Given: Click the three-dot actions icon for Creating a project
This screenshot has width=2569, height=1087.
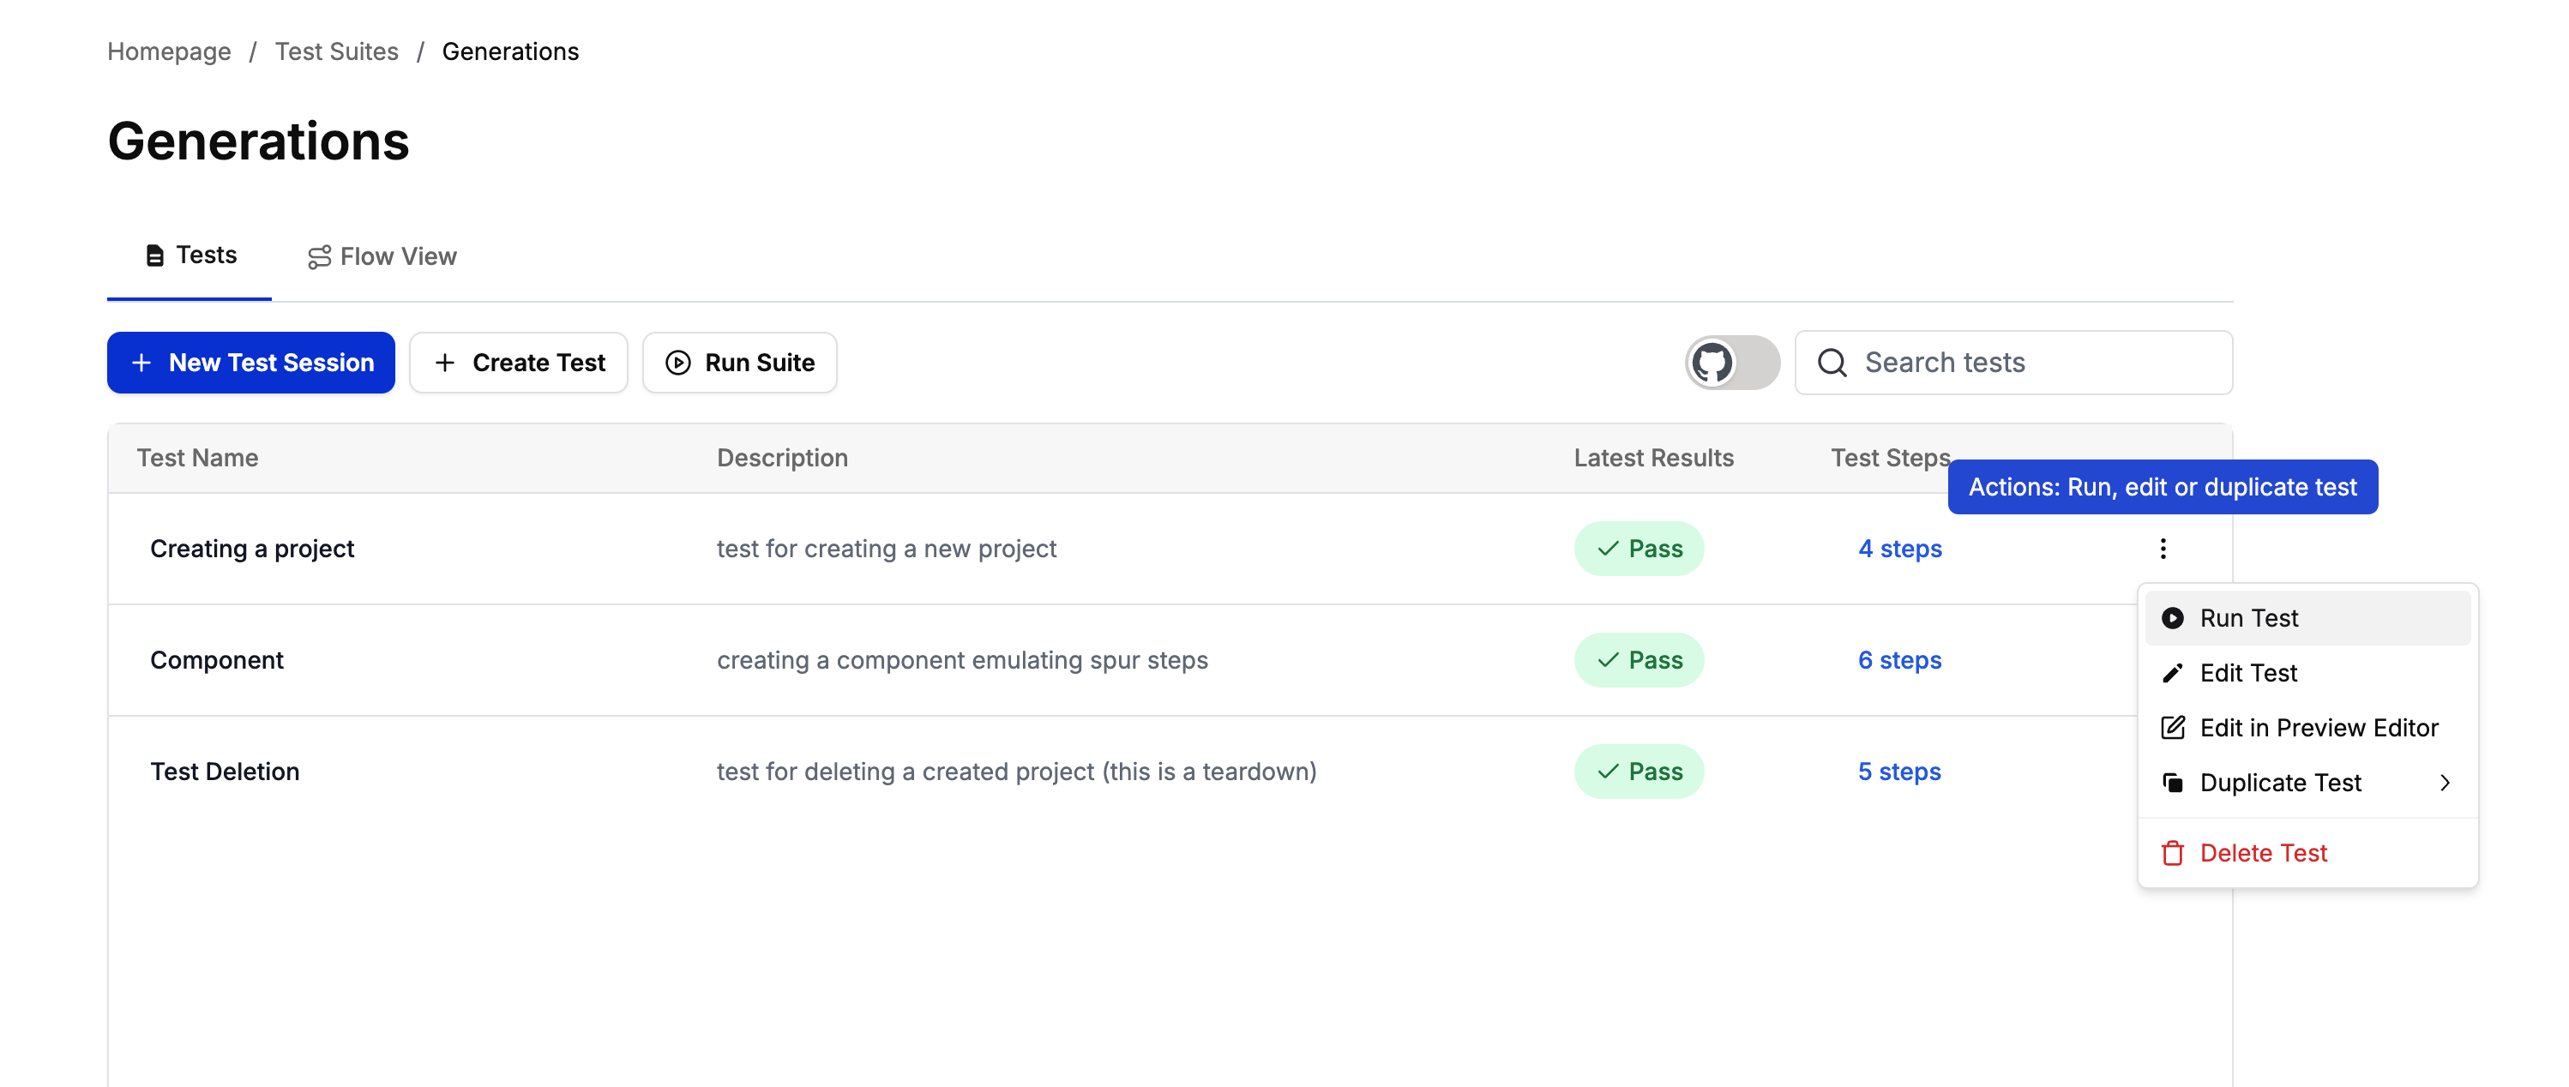Looking at the screenshot, I should [x=2162, y=549].
